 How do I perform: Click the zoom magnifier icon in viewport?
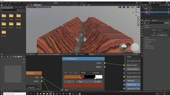point(138,17)
